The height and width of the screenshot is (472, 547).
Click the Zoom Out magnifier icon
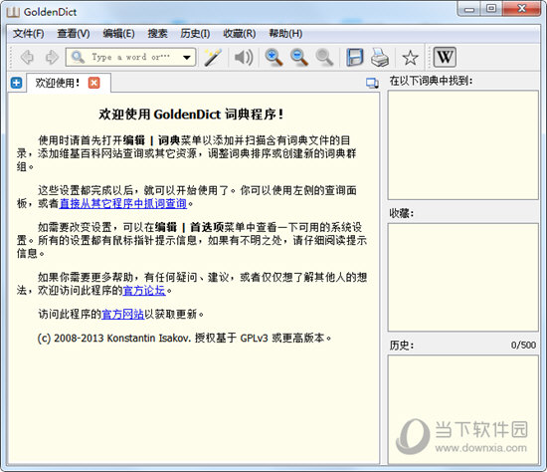[299, 57]
